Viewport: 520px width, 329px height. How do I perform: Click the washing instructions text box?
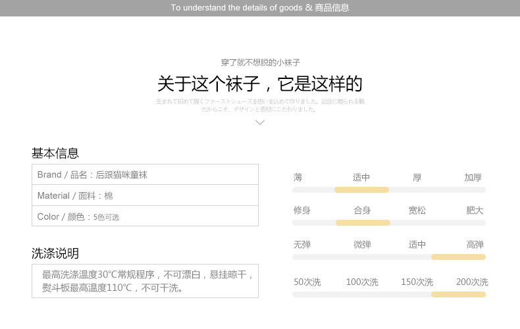(x=145, y=281)
